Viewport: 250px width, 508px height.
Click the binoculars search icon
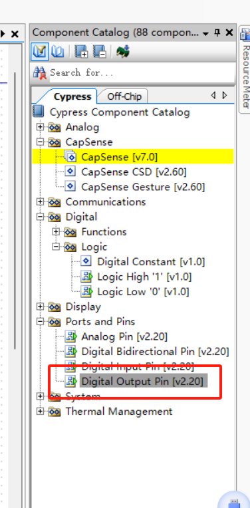point(40,73)
